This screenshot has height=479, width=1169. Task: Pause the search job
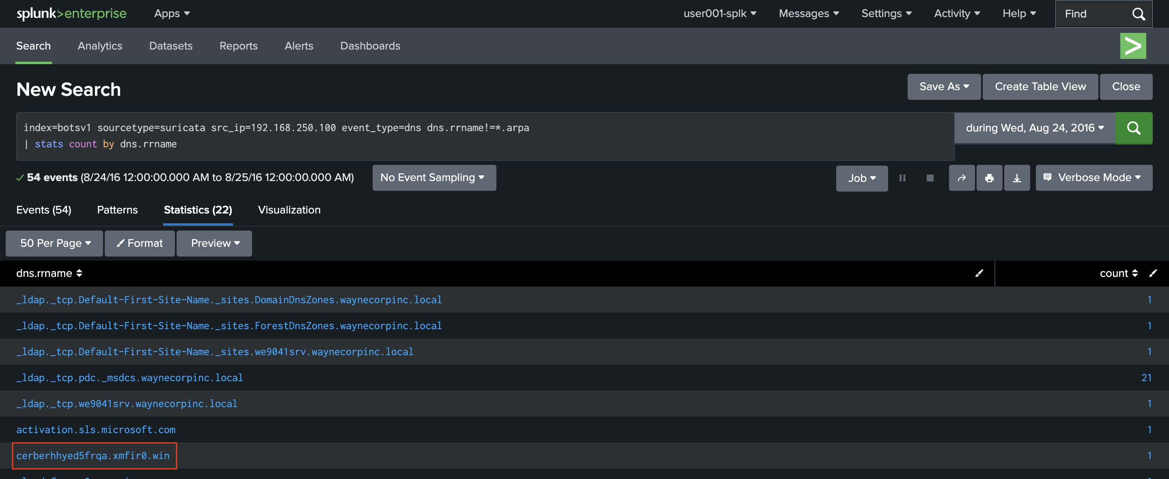point(902,178)
